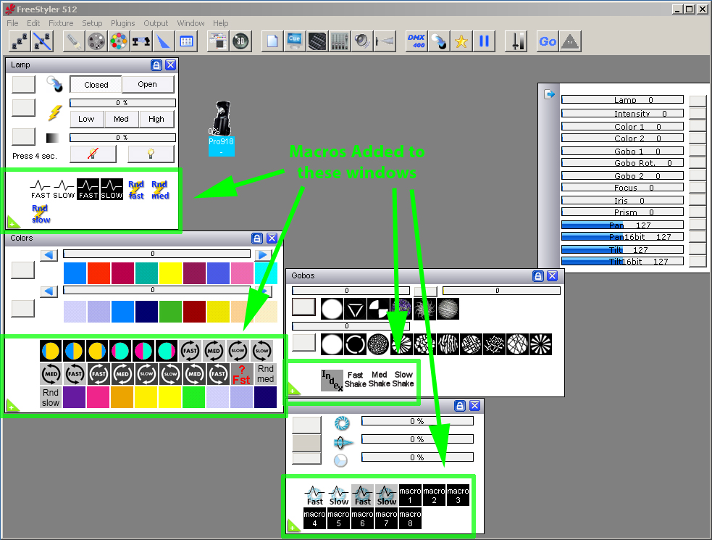Click the color wheel toolbar icon
This screenshot has height=540, width=712.
click(119, 41)
